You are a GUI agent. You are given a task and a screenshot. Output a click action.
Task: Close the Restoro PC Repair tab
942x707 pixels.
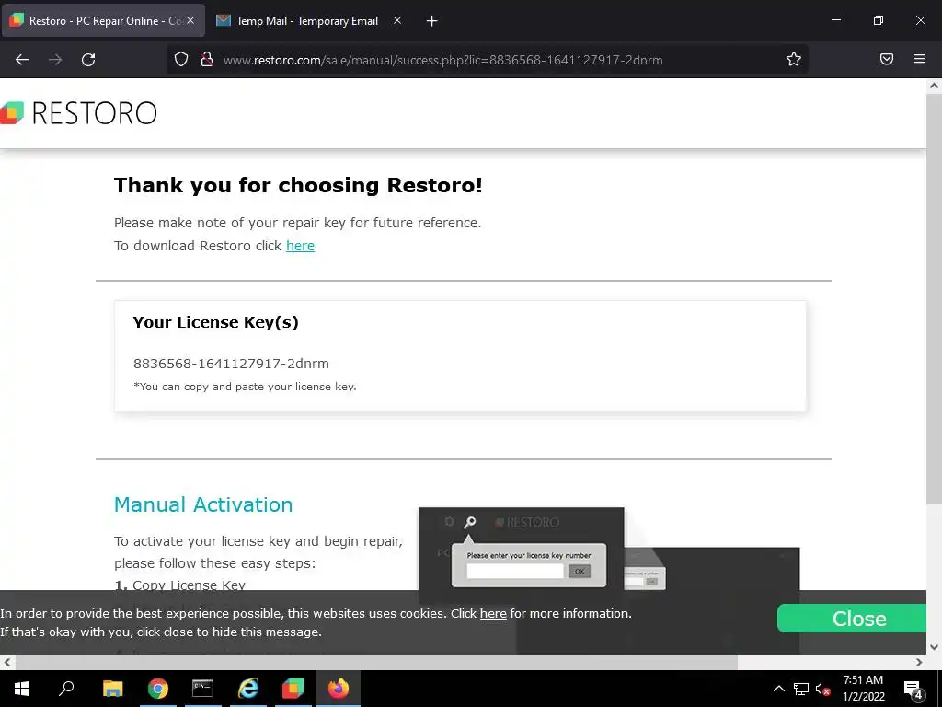[x=190, y=20]
